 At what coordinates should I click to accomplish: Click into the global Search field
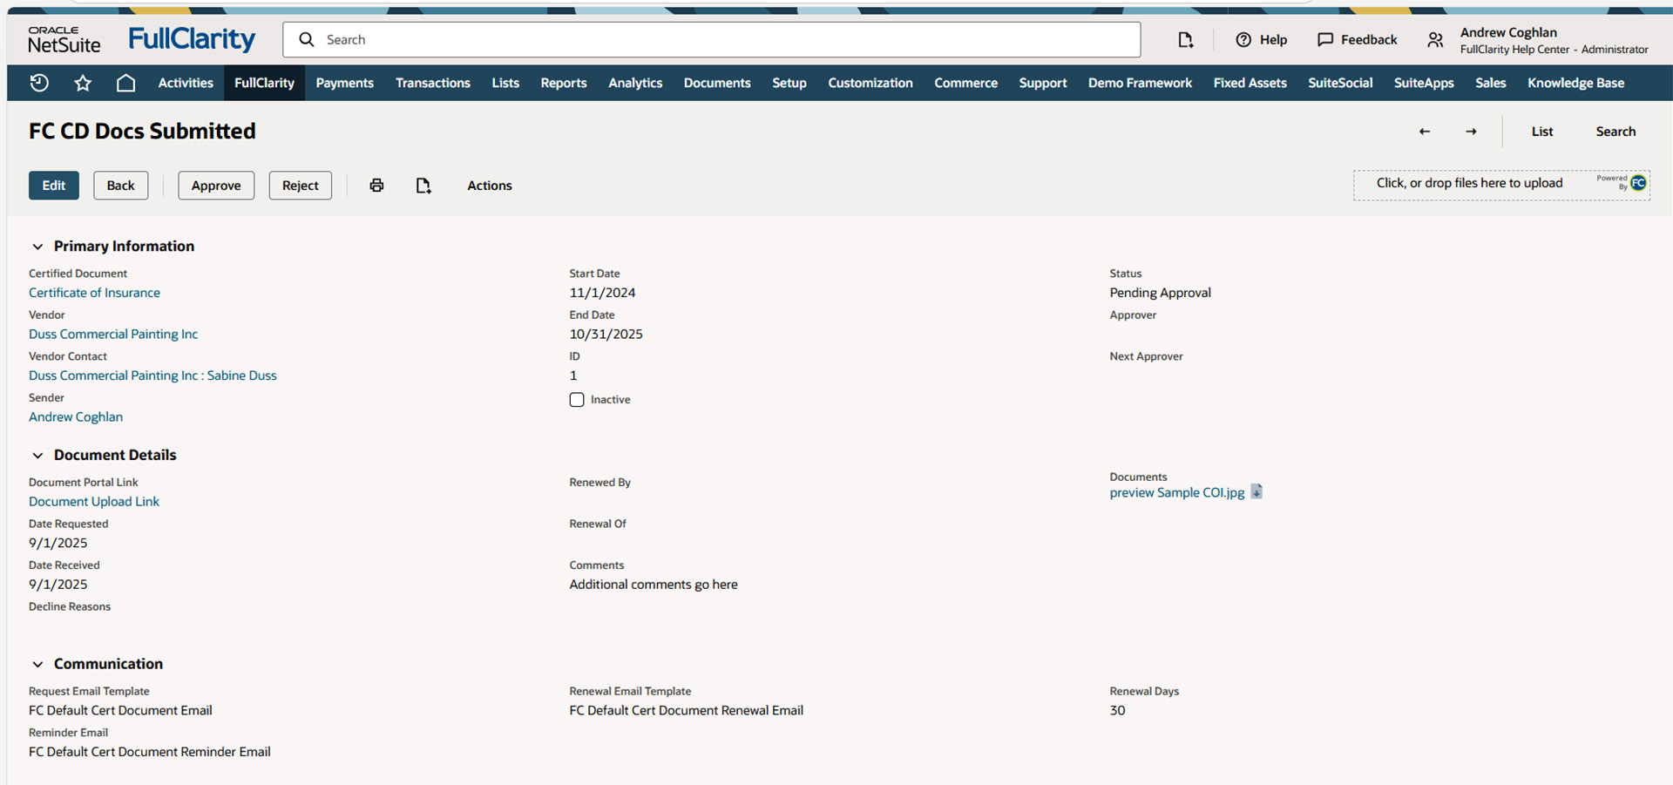pos(723,40)
